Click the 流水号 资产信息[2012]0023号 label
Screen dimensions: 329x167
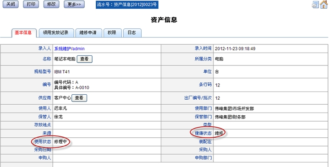127,5
